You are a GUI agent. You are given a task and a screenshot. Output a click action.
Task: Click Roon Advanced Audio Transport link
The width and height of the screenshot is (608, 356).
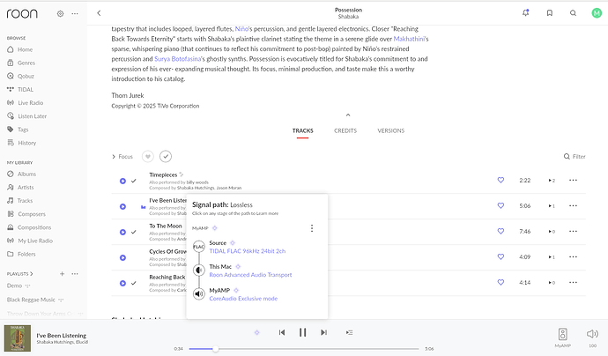coord(250,275)
